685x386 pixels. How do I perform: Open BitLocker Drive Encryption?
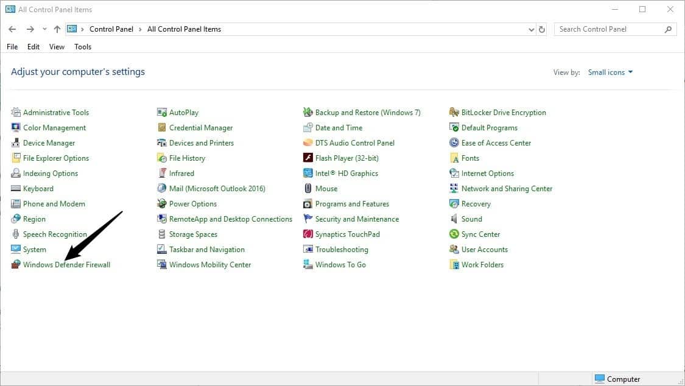point(504,112)
